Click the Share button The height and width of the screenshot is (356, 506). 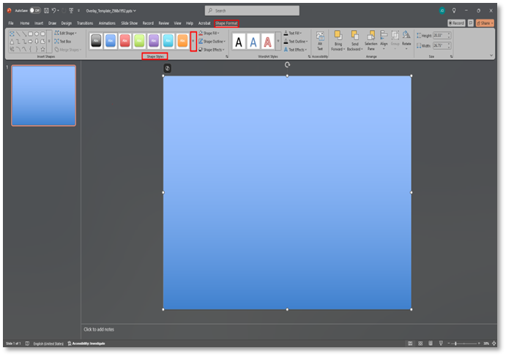coord(485,23)
